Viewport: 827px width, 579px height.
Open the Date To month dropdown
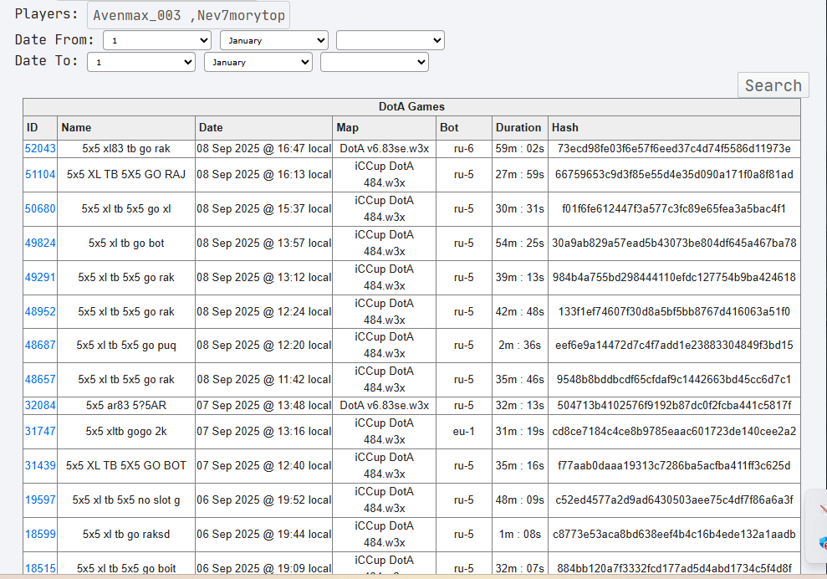(258, 62)
